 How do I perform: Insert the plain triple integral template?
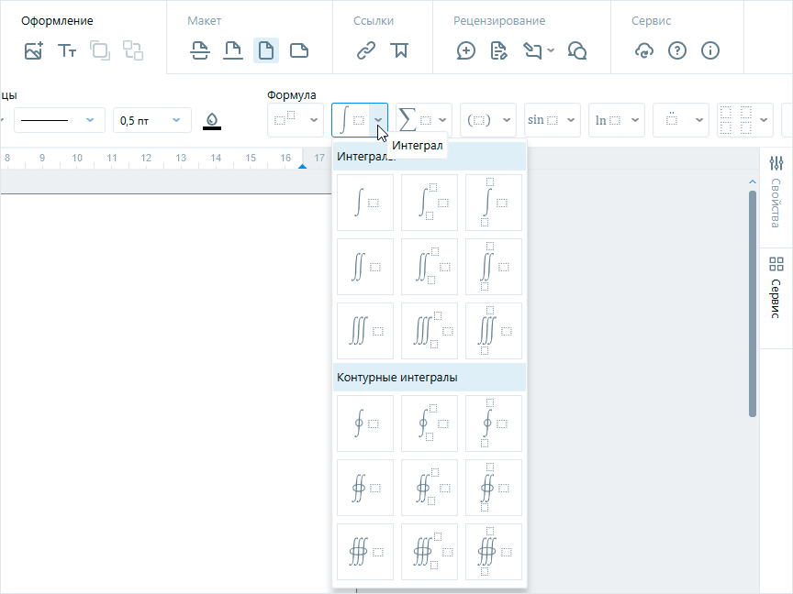(x=365, y=331)
